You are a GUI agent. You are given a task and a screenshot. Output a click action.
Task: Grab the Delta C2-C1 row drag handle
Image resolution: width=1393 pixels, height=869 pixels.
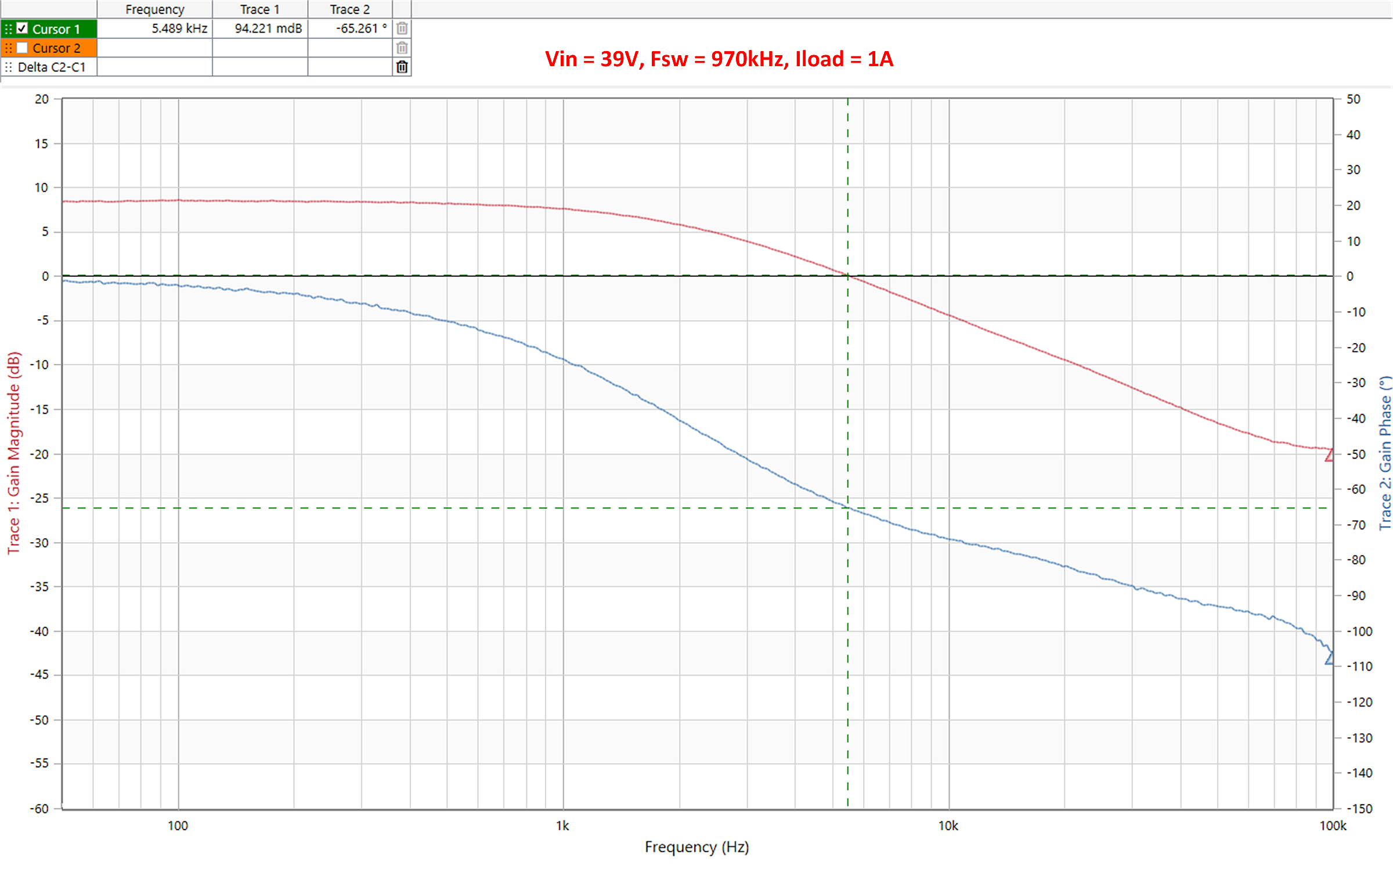pos(8,67)
